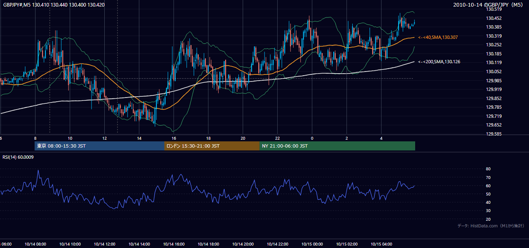Click bottom date label 10/14 18:00

click(208, 244)
